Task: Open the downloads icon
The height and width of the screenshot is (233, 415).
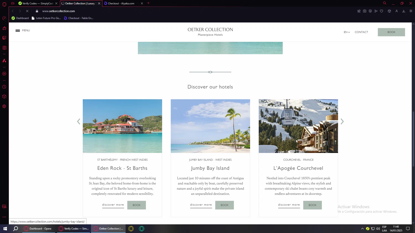Action: coord(404,11)
